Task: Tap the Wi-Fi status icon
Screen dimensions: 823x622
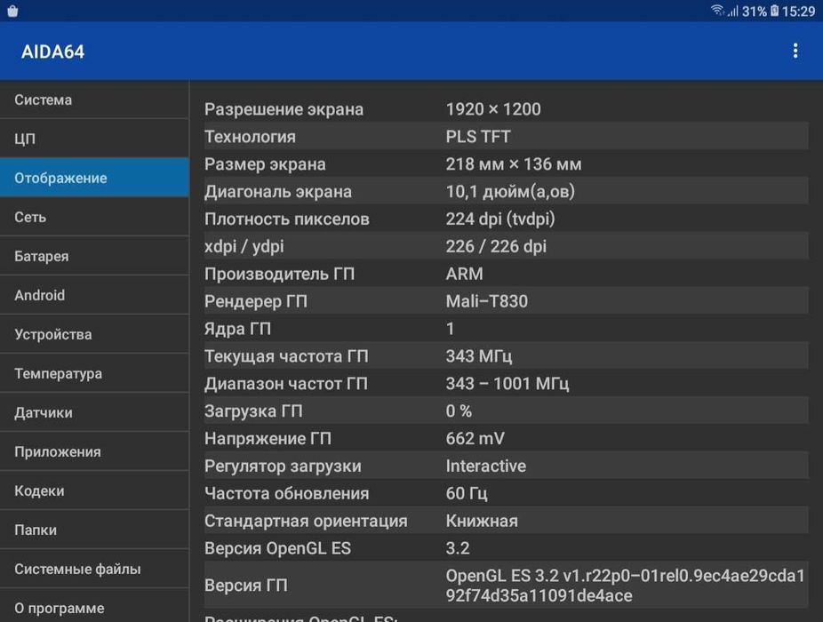Action: [716, 11]
